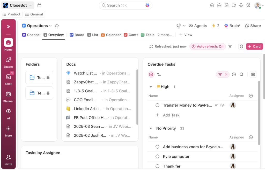Open Brain² assistant
Screen dimensions: 265x170
click(232, 26)
